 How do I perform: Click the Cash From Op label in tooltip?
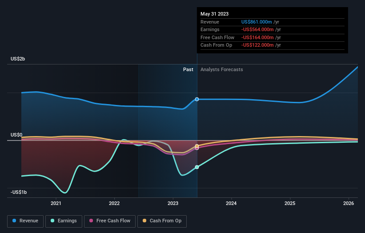point(216,45)
